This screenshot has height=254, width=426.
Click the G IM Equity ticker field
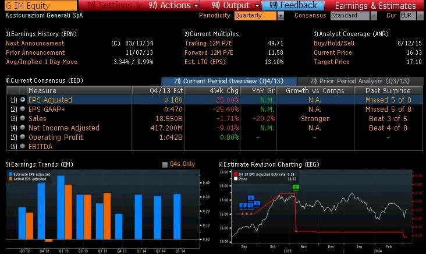(41, 5)
